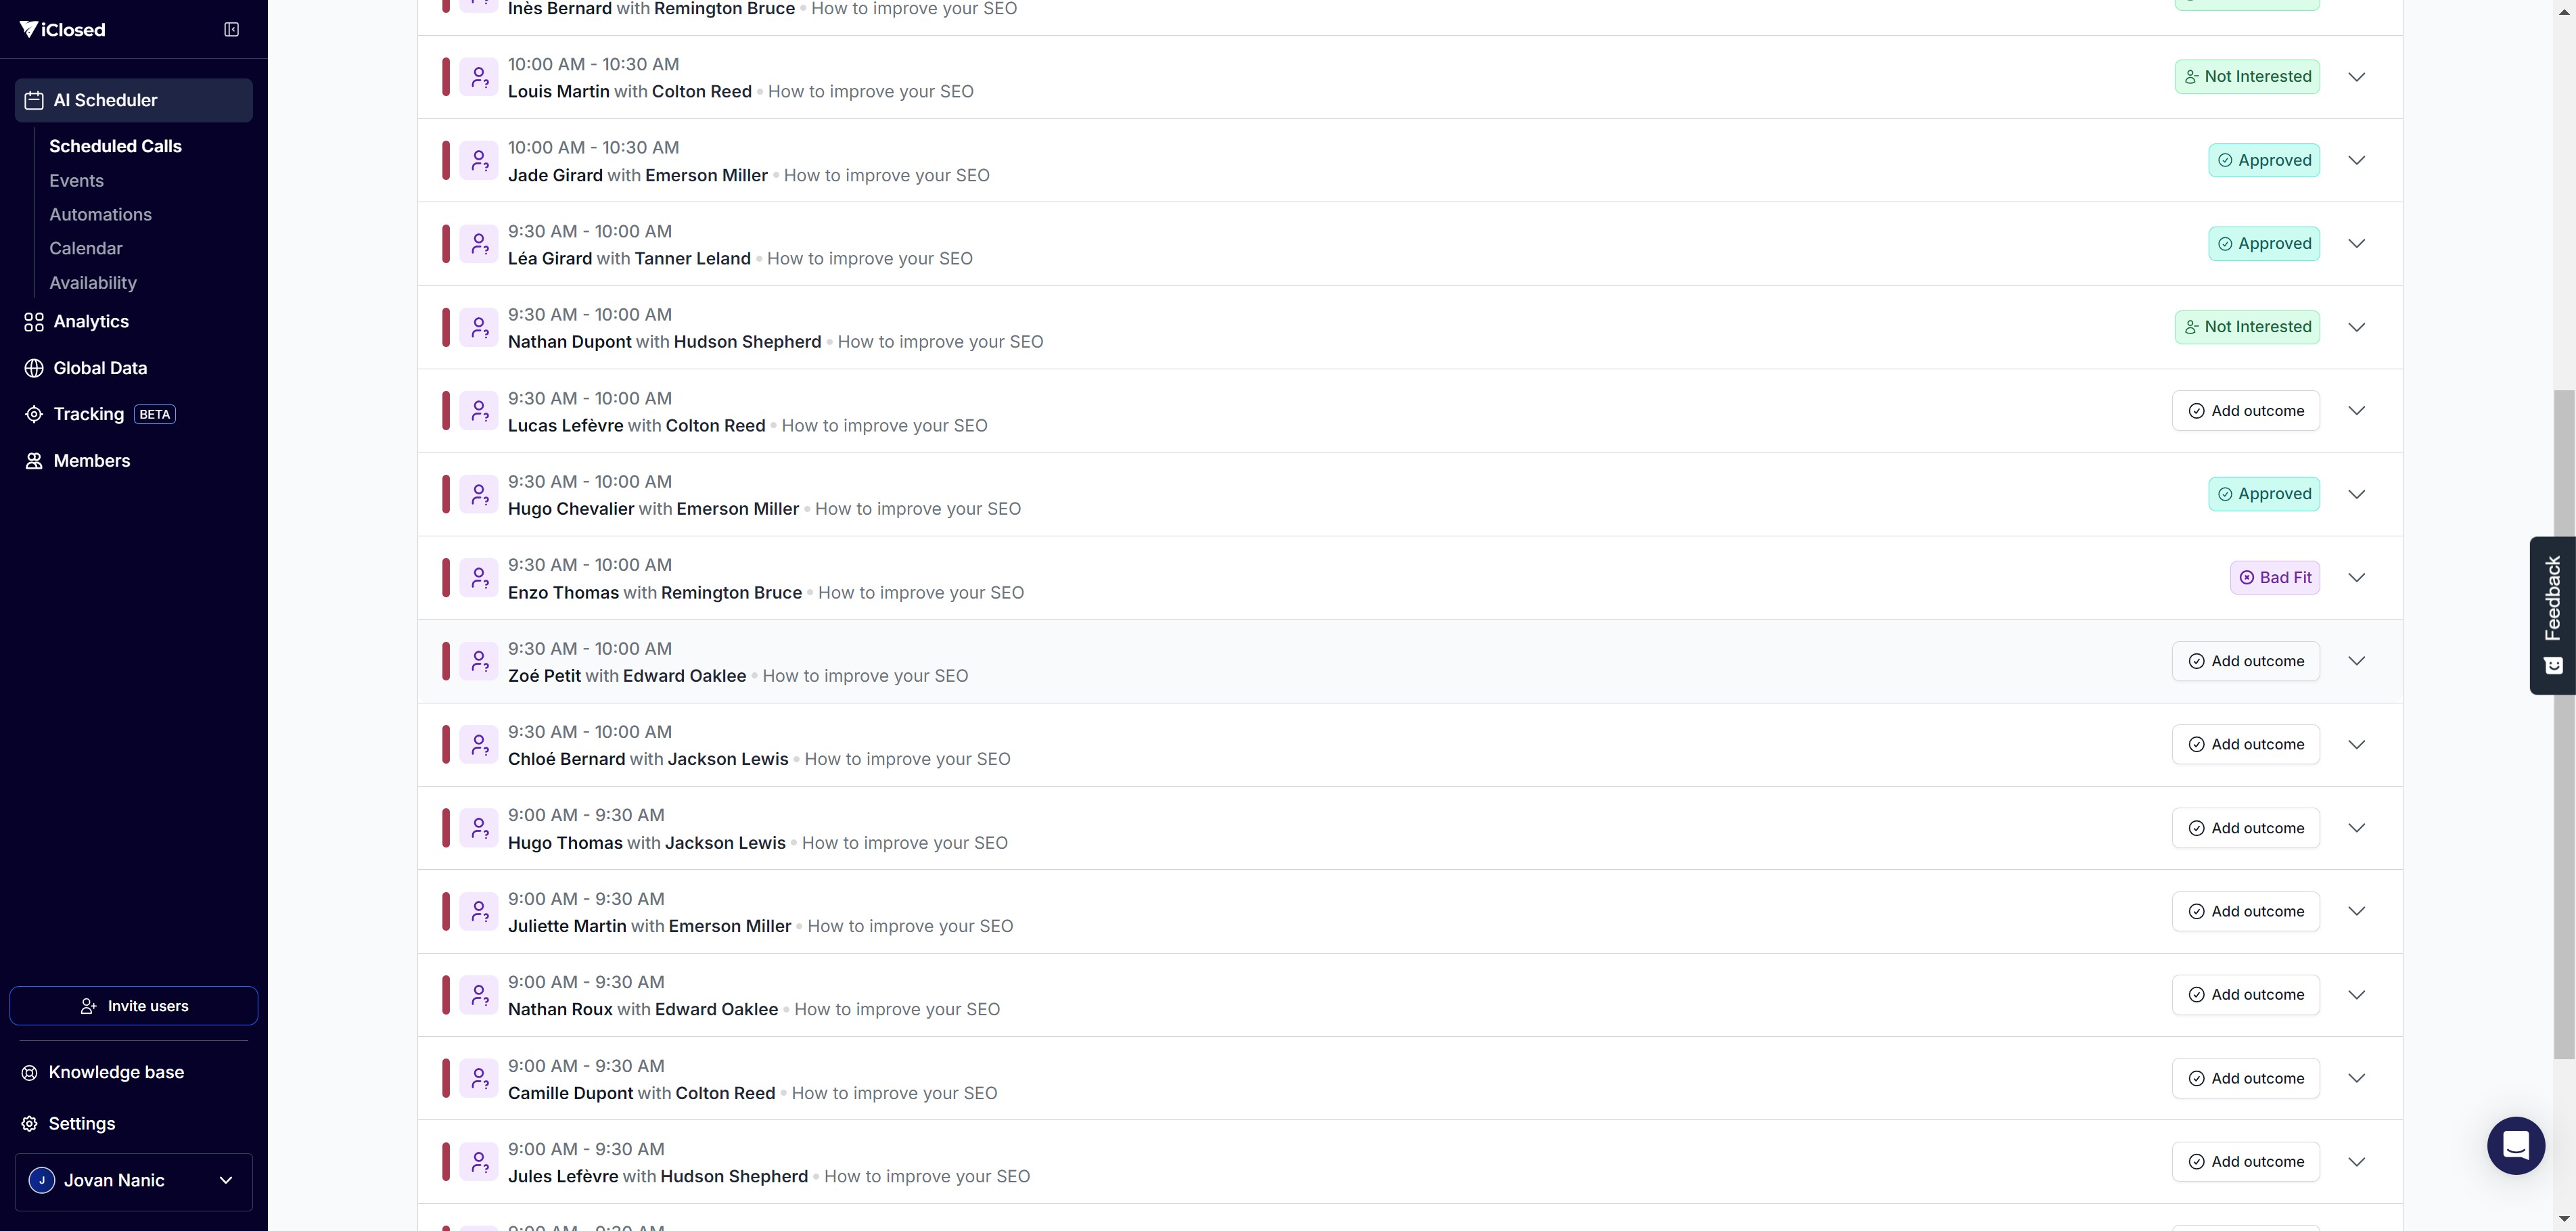
Task: Open the Events submenu item
Action: tap(76, 181)
